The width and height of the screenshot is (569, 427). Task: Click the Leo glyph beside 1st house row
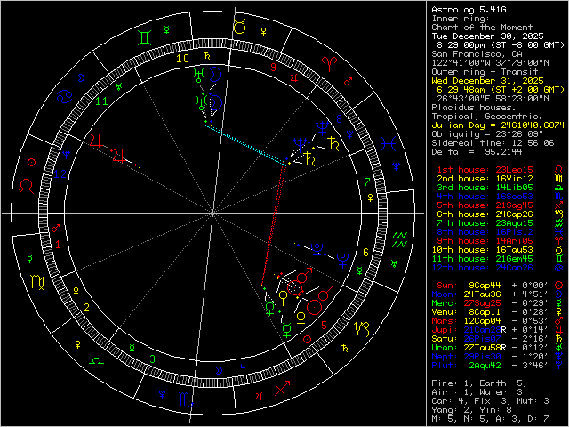pyautogui.click(x=557, y=168)
